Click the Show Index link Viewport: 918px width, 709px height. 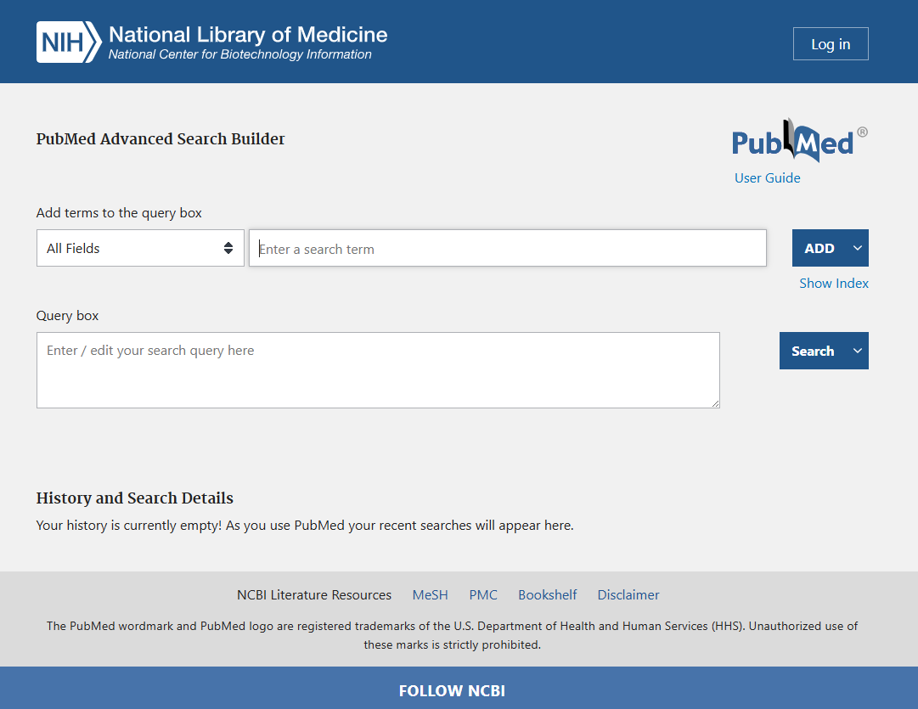click(x=833, y=284)
